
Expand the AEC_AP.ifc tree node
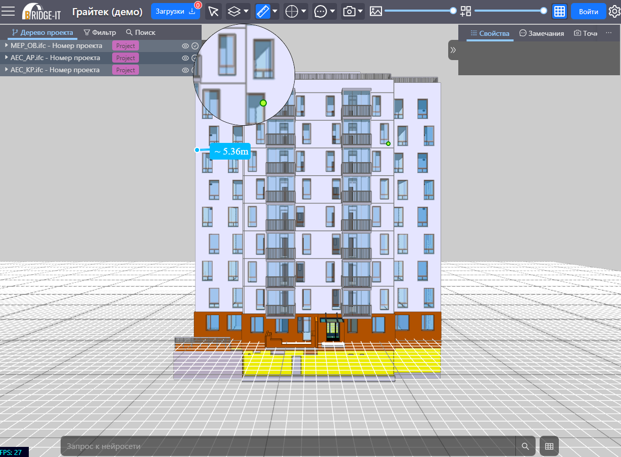pyautogui.click(x=6, y=58)
